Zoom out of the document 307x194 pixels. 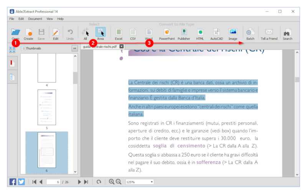point(119,182)
